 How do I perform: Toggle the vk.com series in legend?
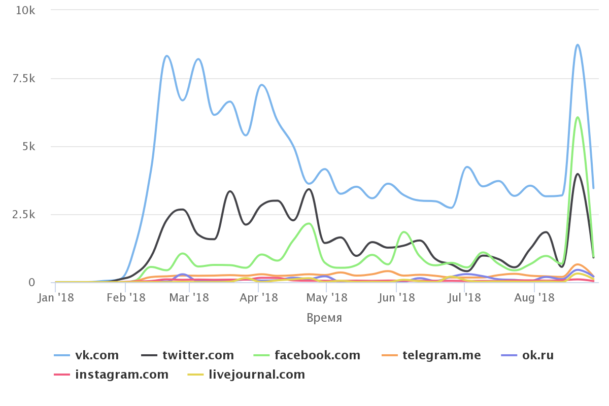click(97, 355)
